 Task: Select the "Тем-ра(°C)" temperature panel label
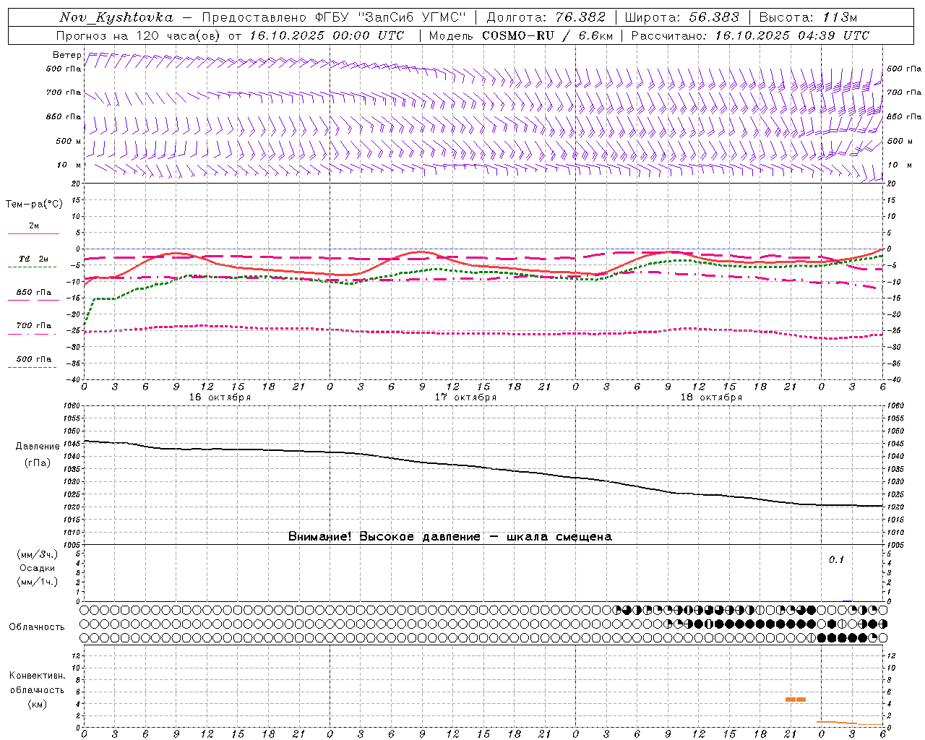pyautogui.click(x=34, y=205)
